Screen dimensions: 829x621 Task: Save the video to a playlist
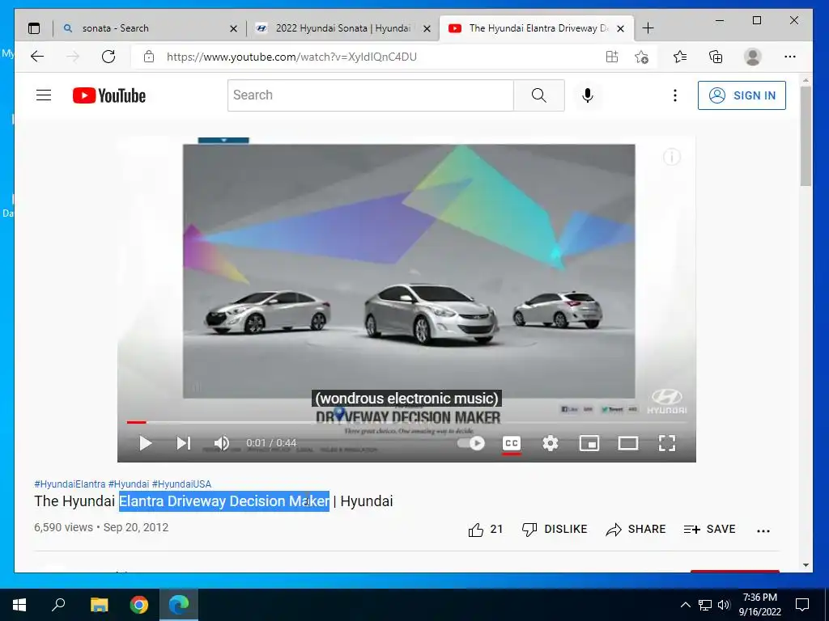[x=709, y=529]
